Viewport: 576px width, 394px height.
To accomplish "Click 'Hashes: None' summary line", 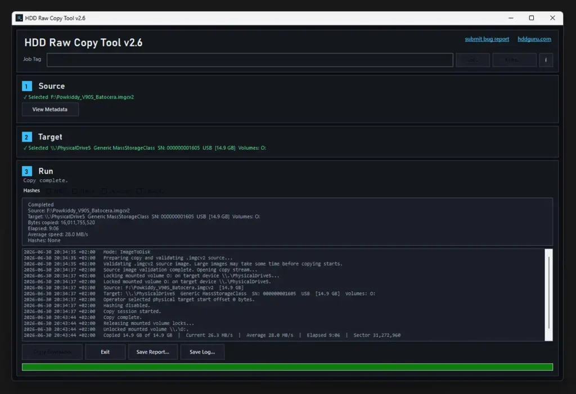I will click(x=44, y=240).
